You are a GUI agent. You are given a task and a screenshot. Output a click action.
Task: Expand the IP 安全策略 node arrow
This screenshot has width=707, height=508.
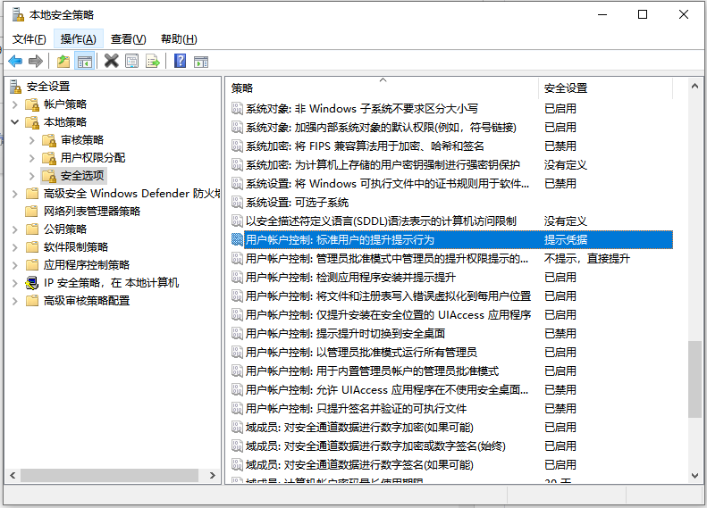[15, 283]
